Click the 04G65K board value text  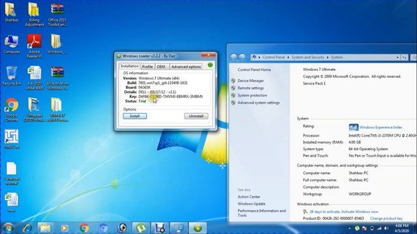[145, 87]
